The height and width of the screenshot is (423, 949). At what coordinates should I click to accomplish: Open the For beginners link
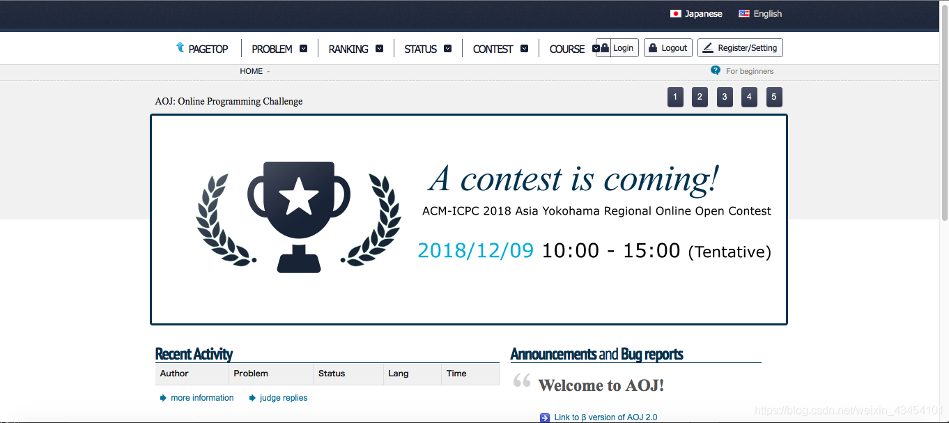pyautogui.click(x=750, y=71)
